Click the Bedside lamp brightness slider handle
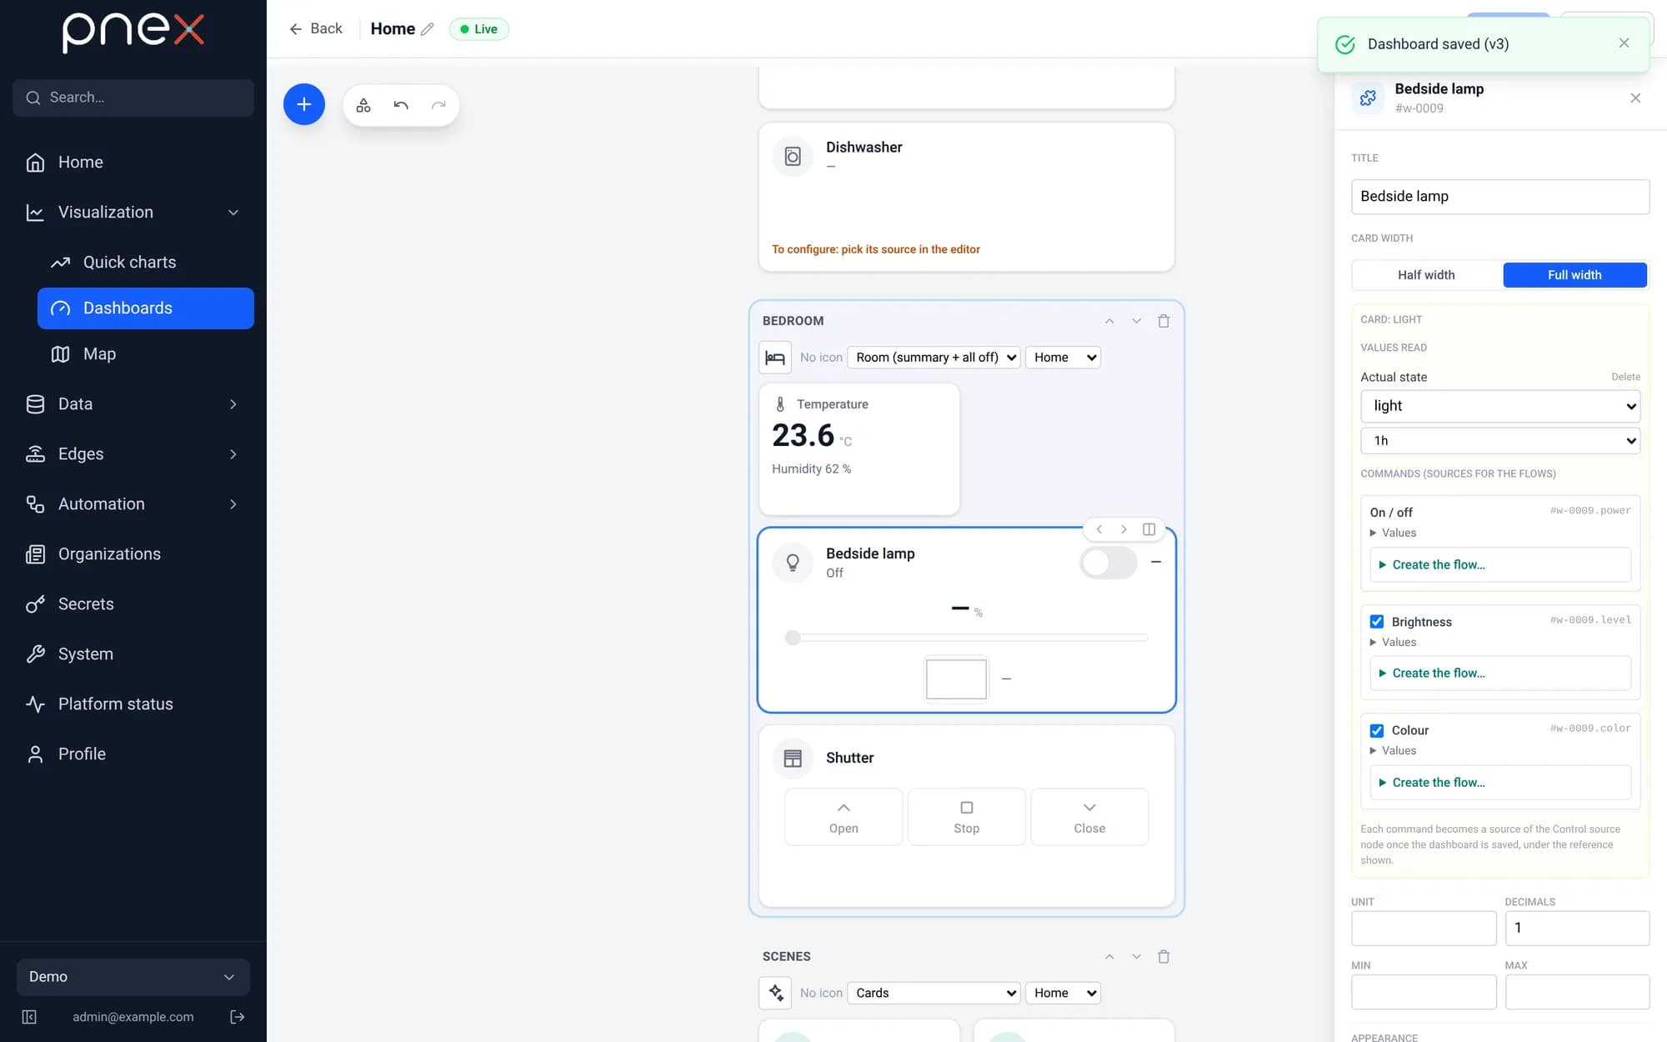 [x=793, y=638]
